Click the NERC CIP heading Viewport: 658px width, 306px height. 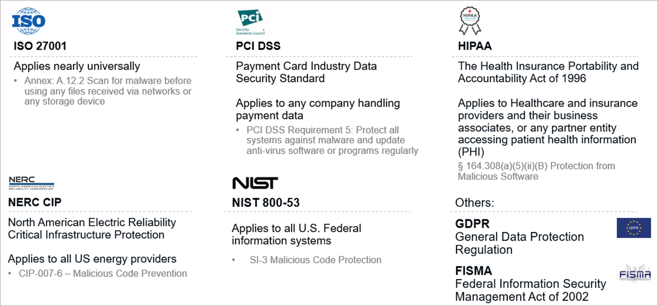click(x=35, y=203)
